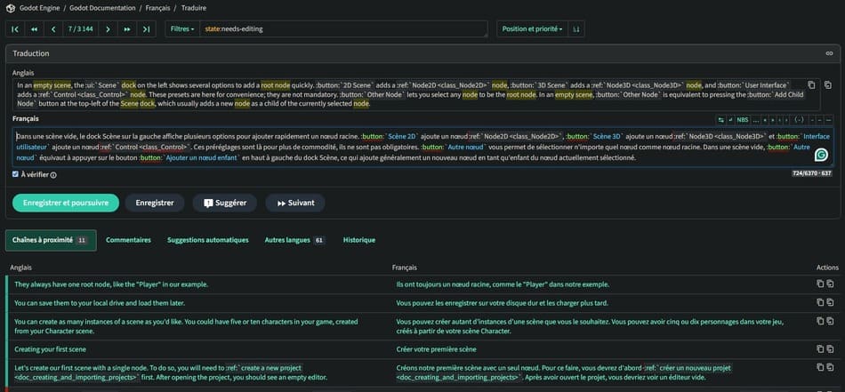The height and width of the screenshot is (392, 845).
Task: Open the Filtres dropdown
Action: (x=182, y=29)
